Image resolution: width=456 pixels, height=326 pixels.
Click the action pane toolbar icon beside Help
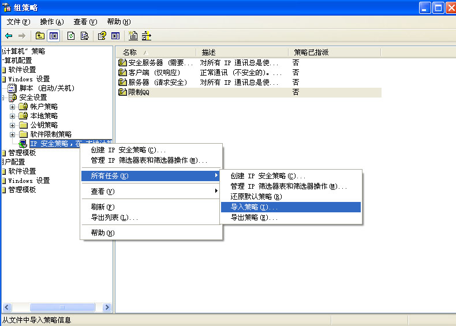click(115, 36)
